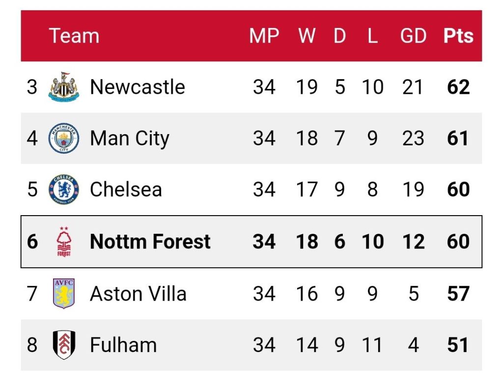Open the Man City team name link

[x=130, y=138]
